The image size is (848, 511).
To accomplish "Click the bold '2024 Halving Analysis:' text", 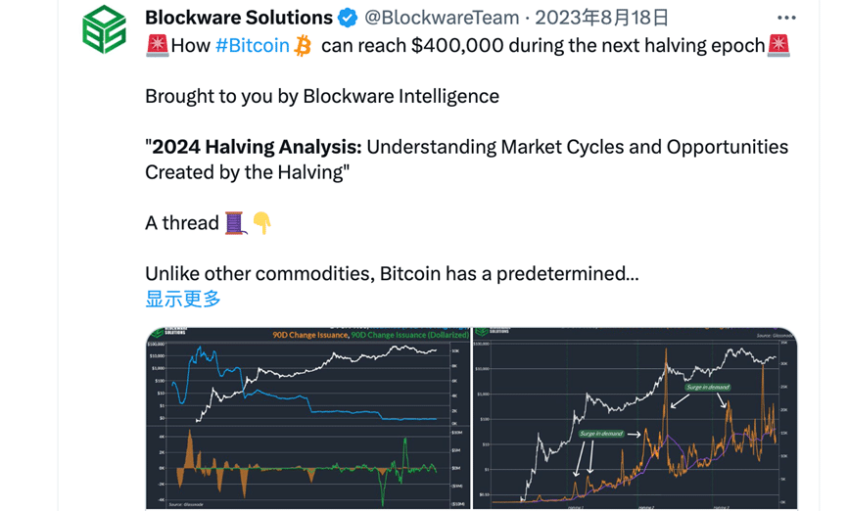I will 257,147.
